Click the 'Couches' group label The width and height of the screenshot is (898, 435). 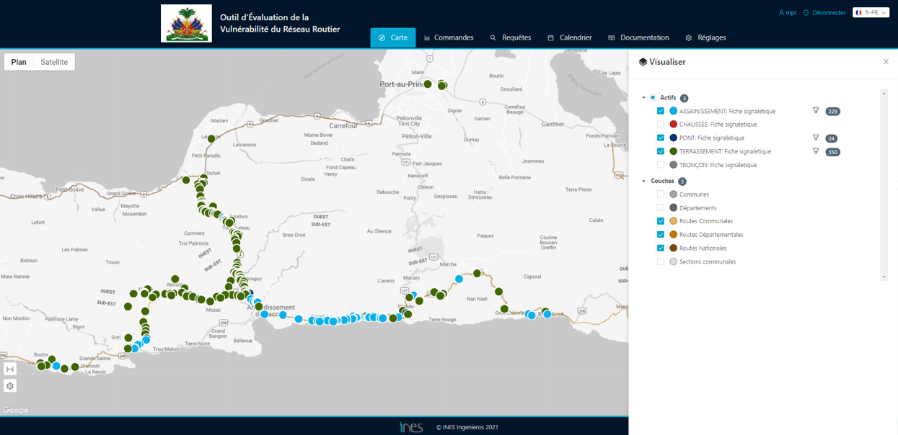(x=662, y=181)
